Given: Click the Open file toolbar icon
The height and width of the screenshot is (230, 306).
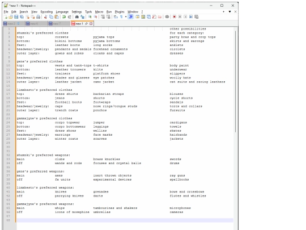Looking at the screenshot, I should pos(11,17).
